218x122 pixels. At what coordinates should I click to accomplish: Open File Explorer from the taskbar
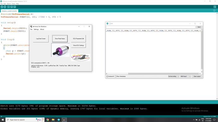pos(53,120)
